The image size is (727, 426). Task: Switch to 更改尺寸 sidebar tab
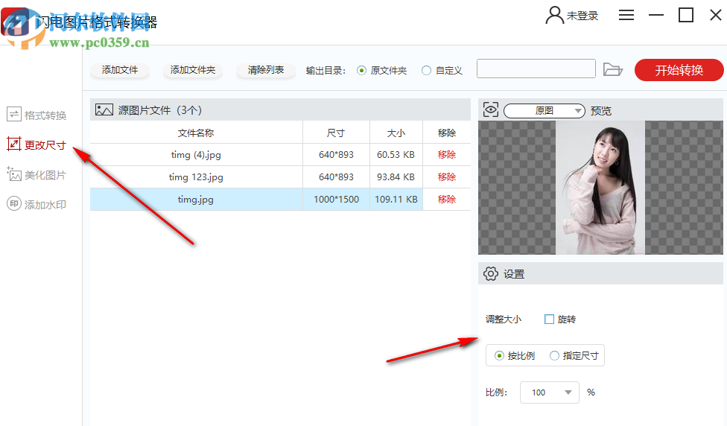[x=36, y=144]
